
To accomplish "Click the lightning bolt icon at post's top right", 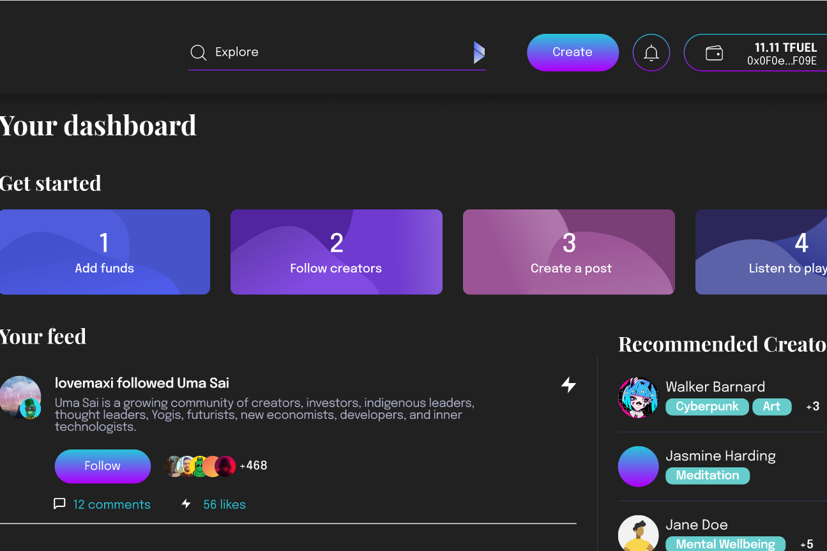I will coord(568,384).
